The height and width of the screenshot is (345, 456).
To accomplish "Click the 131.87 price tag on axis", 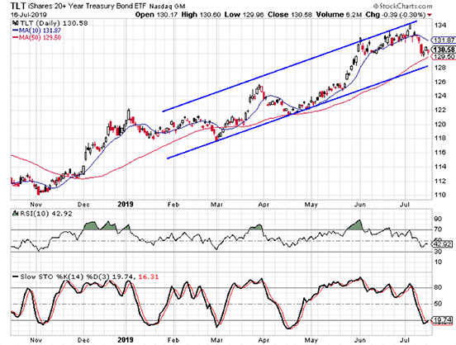I will point(444,40).
